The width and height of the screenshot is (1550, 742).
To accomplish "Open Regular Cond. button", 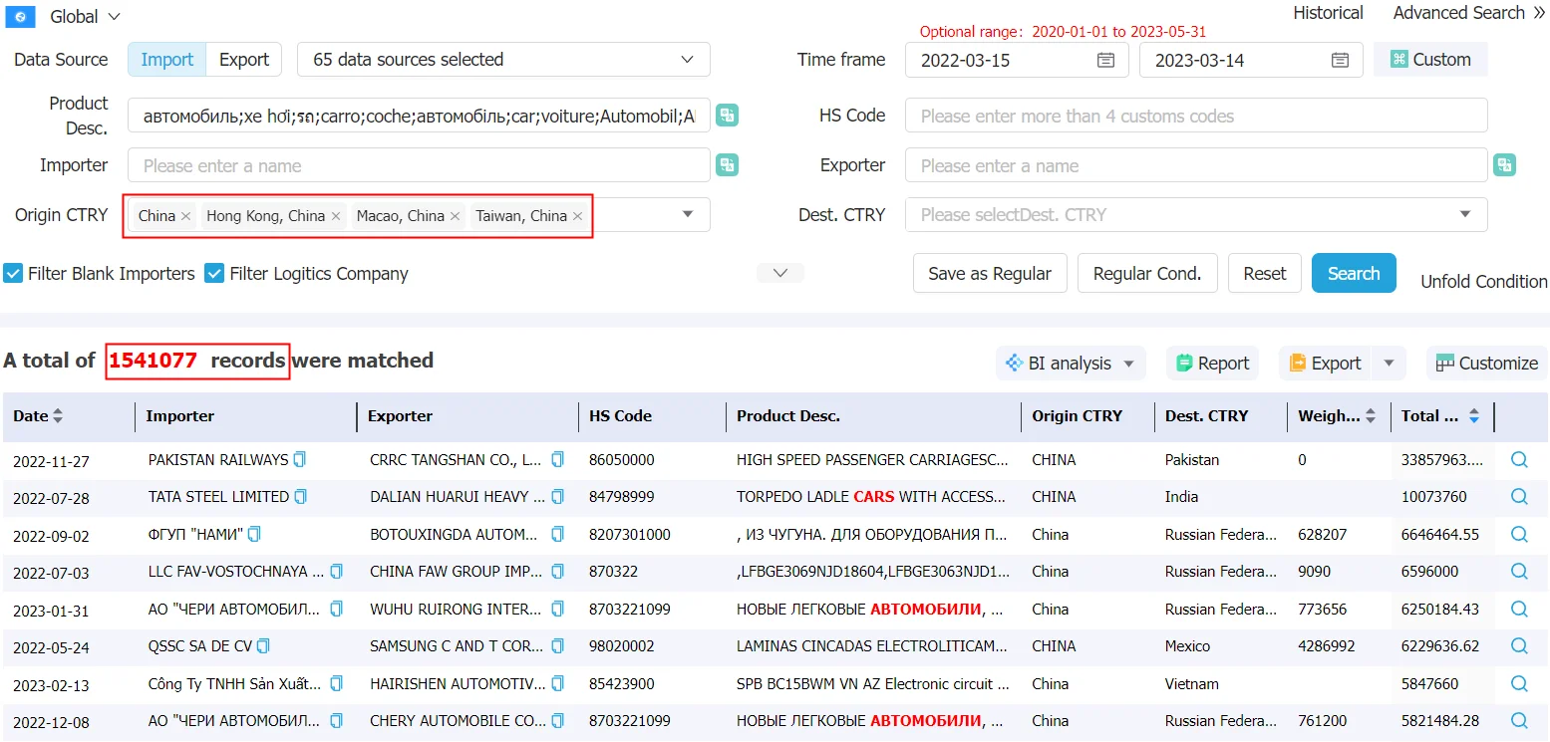I will click(1147, 273).
